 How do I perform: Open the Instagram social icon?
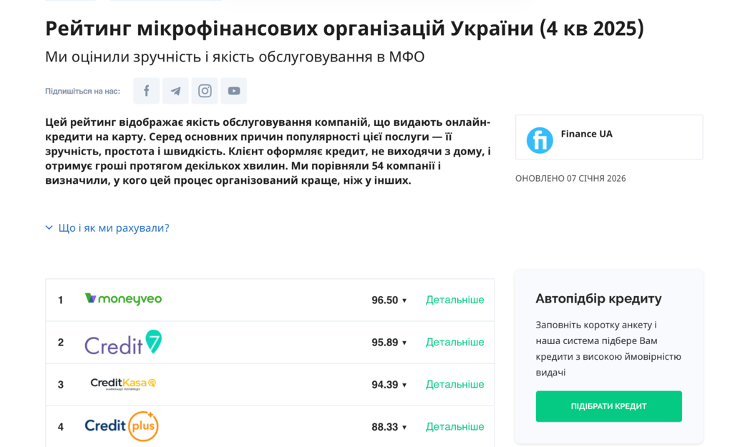(205, 91)
